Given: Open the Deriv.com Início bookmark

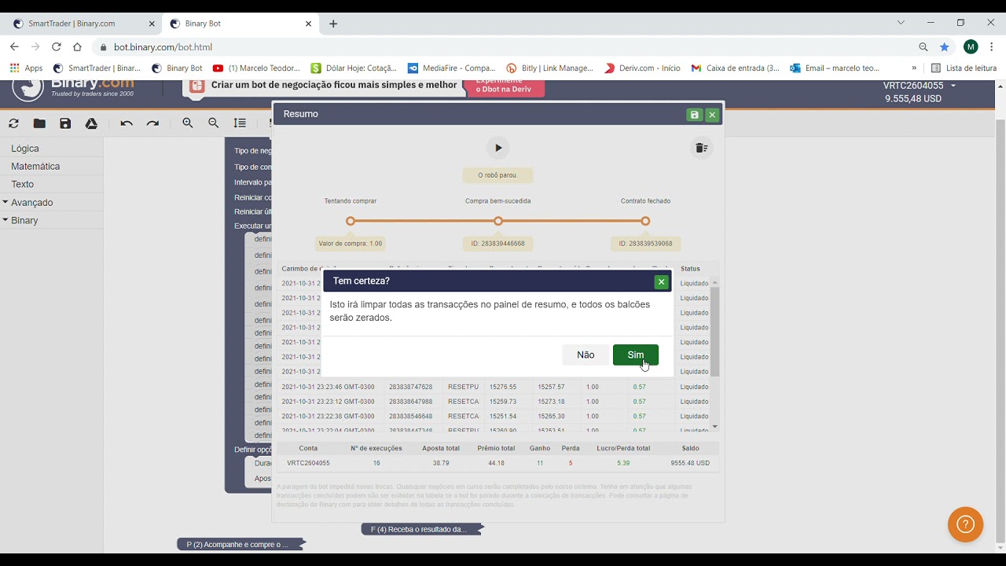Looking at the screenshot, I should (x=642, y=68).
